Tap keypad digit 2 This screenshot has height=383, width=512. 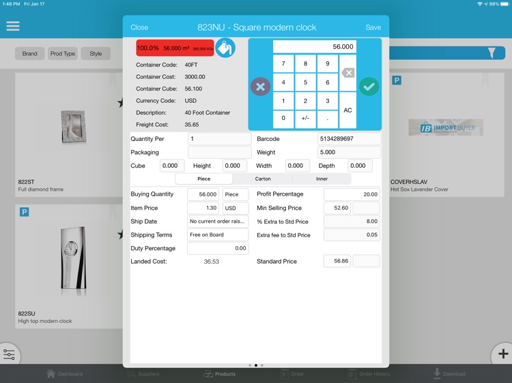tap(305, 101)
